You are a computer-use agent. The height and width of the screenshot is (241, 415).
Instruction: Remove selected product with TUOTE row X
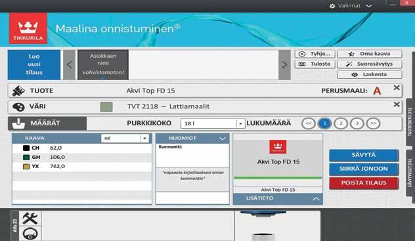click(397, 87)
